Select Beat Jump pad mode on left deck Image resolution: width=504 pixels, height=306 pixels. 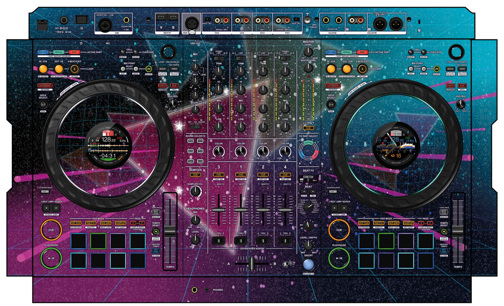[x=106, y=223]
